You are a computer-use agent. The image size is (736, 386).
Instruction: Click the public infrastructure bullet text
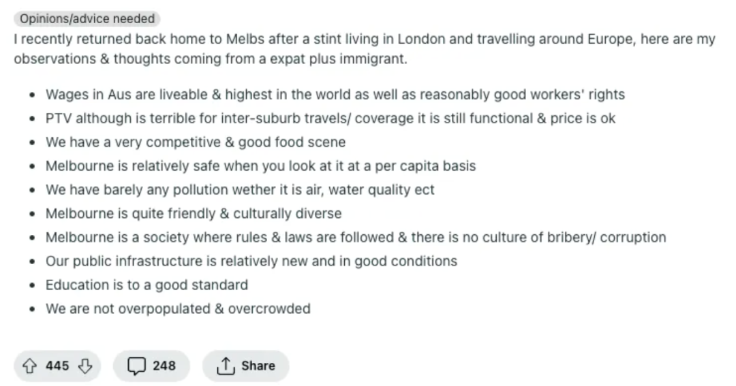251,261
